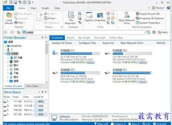Switch to the Graph ribbon tab
The height and width of the screenshot is (125, 172).
point(45,8)
